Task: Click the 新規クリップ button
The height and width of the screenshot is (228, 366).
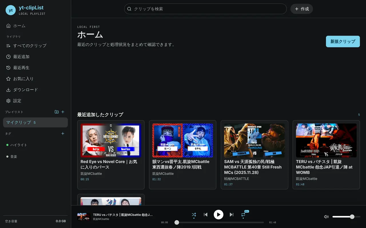Action: coord(343,42)
